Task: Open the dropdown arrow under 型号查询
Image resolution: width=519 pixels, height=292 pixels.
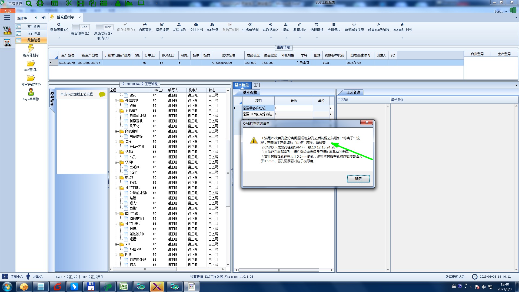Action: click(59, 38)
